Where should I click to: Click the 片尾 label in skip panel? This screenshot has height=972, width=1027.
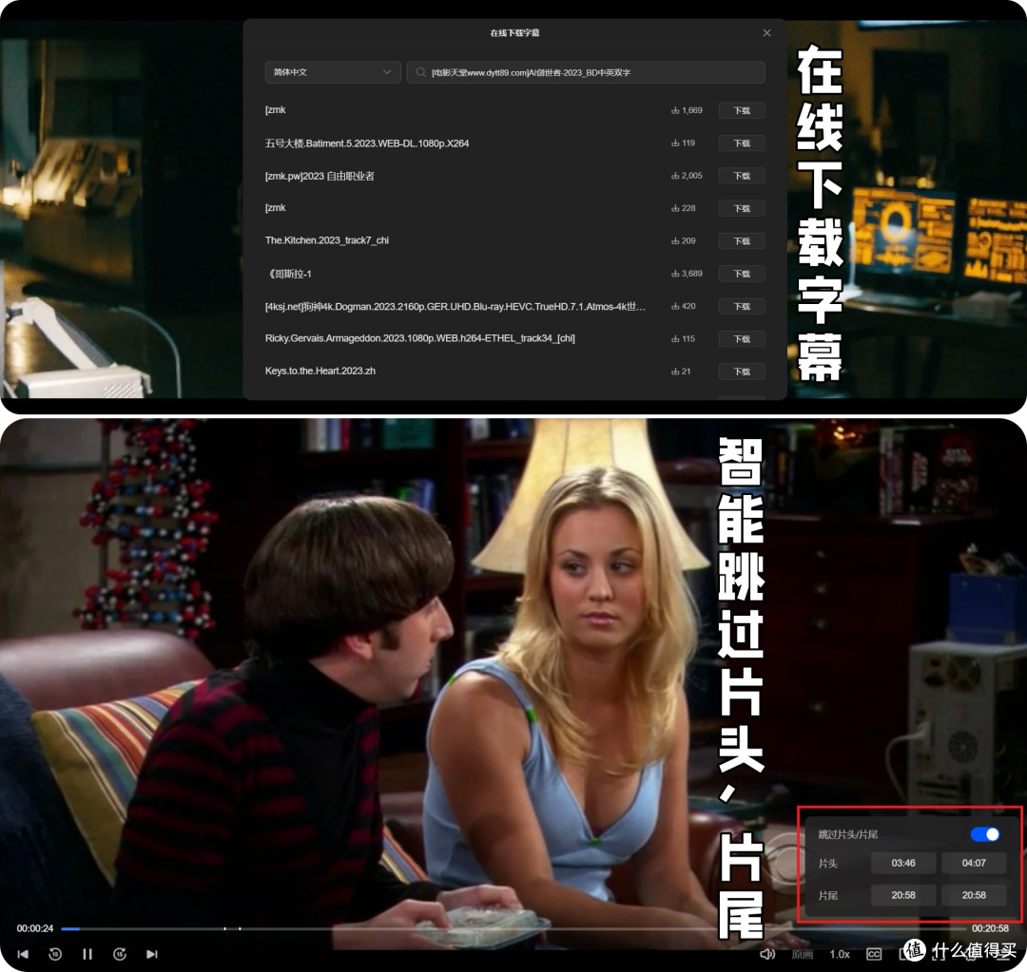point(828,895)
